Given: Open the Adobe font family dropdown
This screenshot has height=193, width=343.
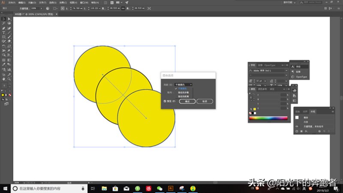Looking at the screenshot, I should (x=286, y=71).
